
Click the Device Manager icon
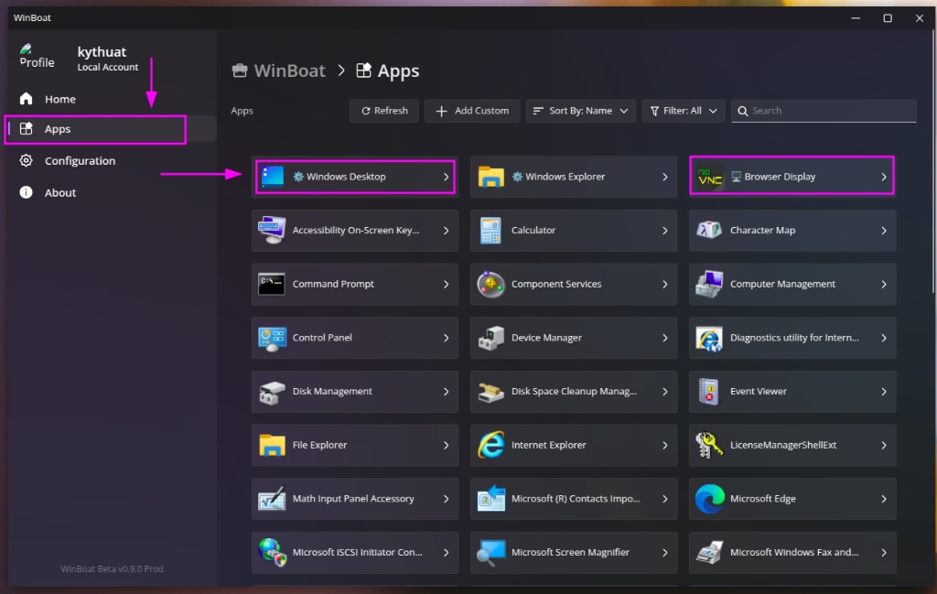(x=490, y=339)
